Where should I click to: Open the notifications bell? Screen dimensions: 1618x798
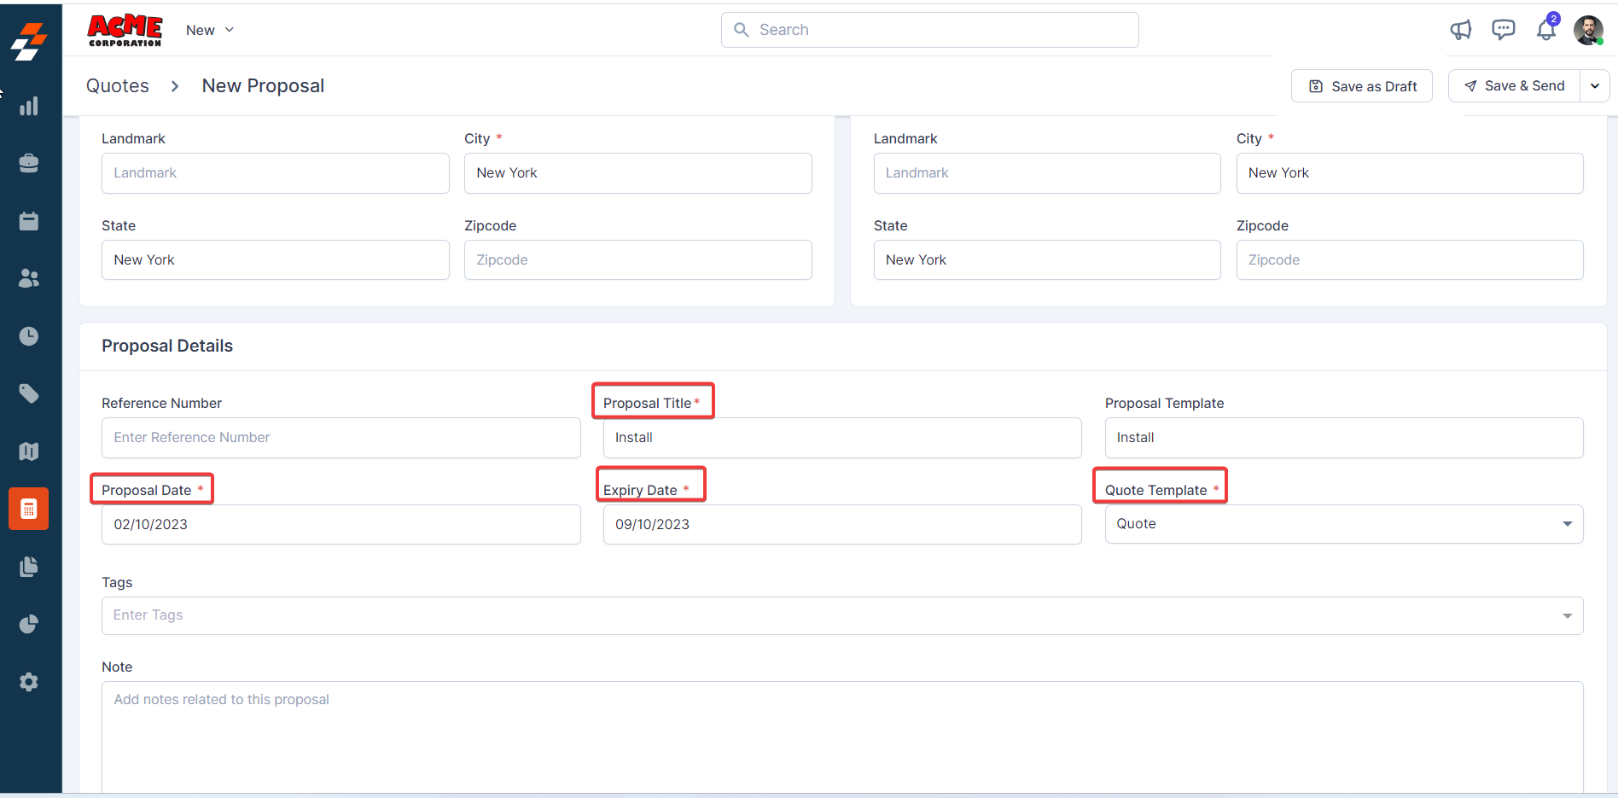[1545, 31]
